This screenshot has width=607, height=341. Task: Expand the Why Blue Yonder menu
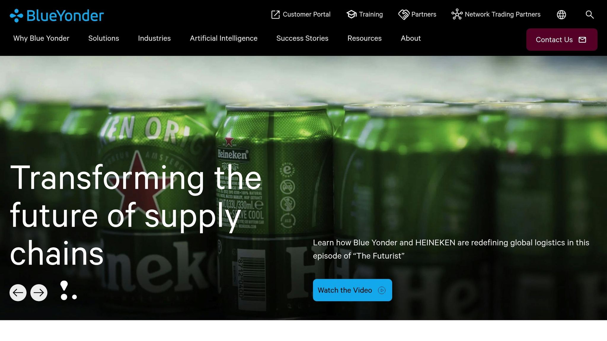41,38
